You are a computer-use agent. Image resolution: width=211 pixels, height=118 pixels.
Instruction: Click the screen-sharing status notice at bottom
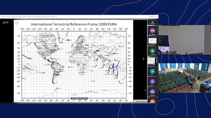point(140,101)
